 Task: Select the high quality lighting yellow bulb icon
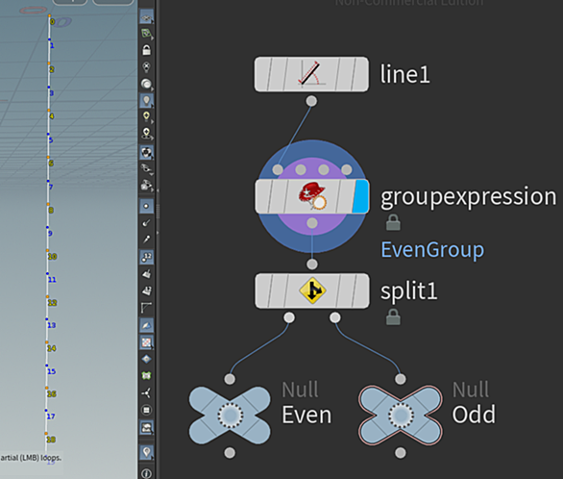(146, 117)
